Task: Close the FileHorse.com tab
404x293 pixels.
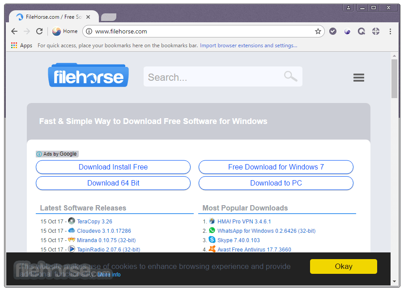Action: 88,17
